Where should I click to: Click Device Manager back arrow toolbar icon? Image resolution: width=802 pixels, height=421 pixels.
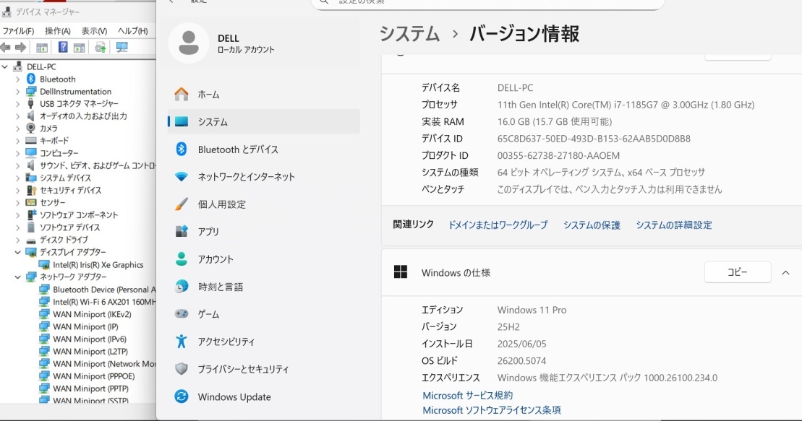coord(6,48)
